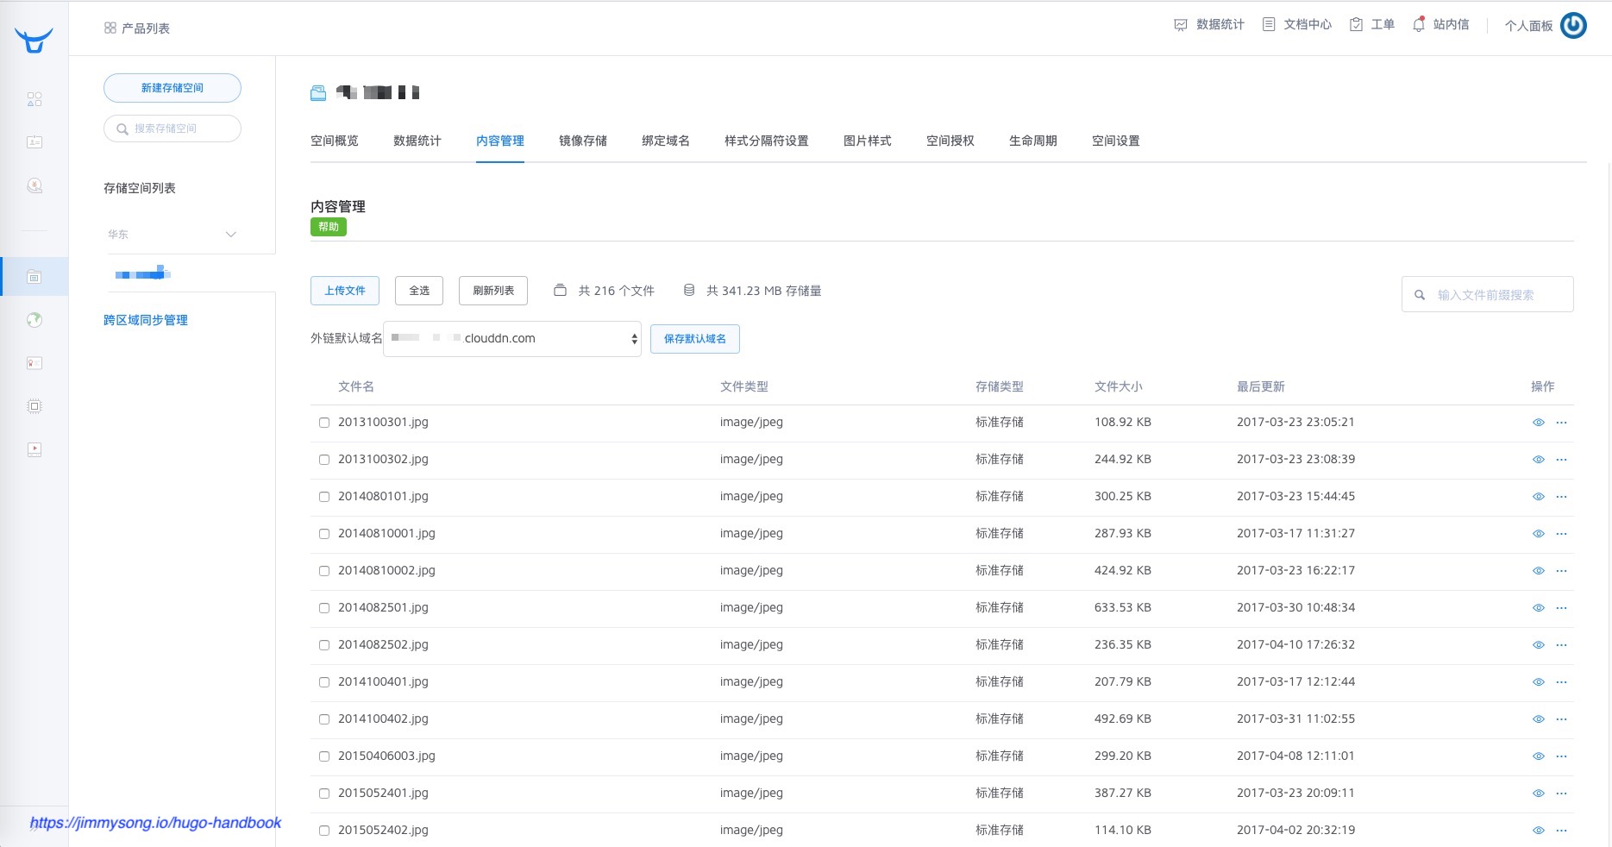Open the personal panel power icon

1573,26
